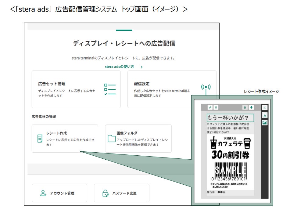Open the 配信設定 card
Viewport: 290px width, 210px height.
(172, 89)
